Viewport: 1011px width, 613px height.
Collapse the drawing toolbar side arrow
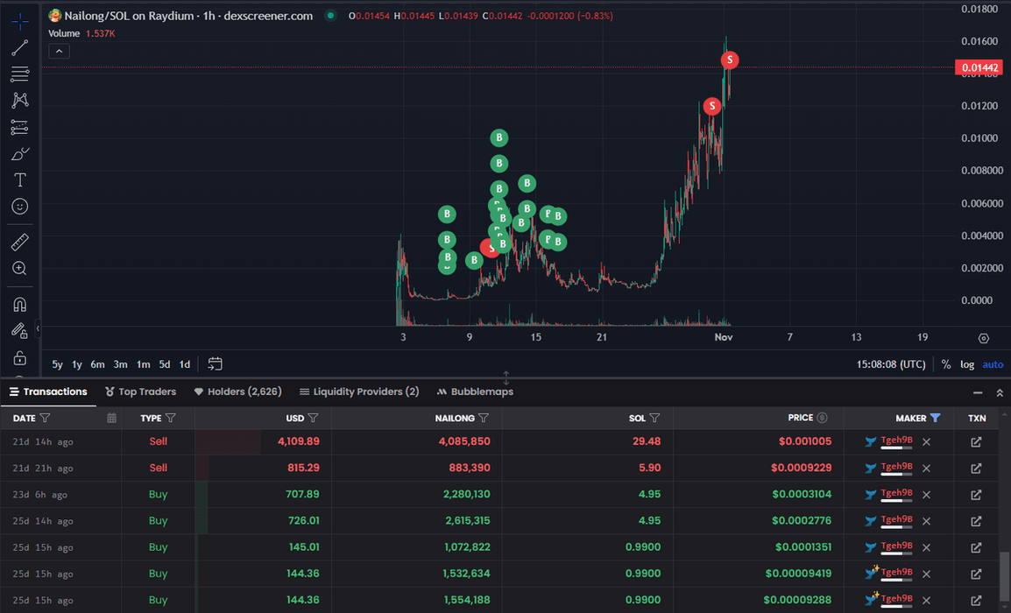(38, 328)
